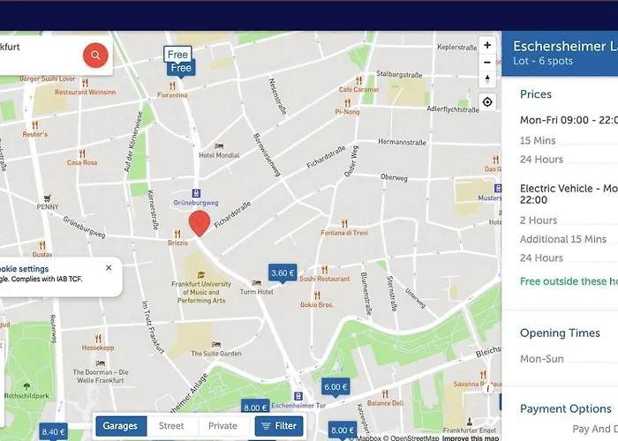The height and width of the screenshot is (441, 618).
Task: Select the 3.60 € parking price marker
Action: (283, 273)
